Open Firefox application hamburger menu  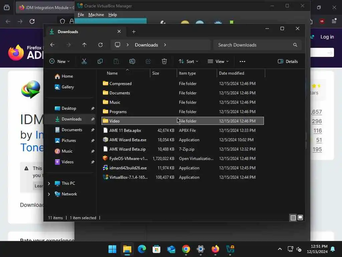[334, 21]
